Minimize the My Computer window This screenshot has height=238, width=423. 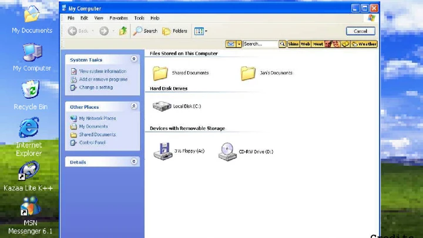[x=355, y=8]
